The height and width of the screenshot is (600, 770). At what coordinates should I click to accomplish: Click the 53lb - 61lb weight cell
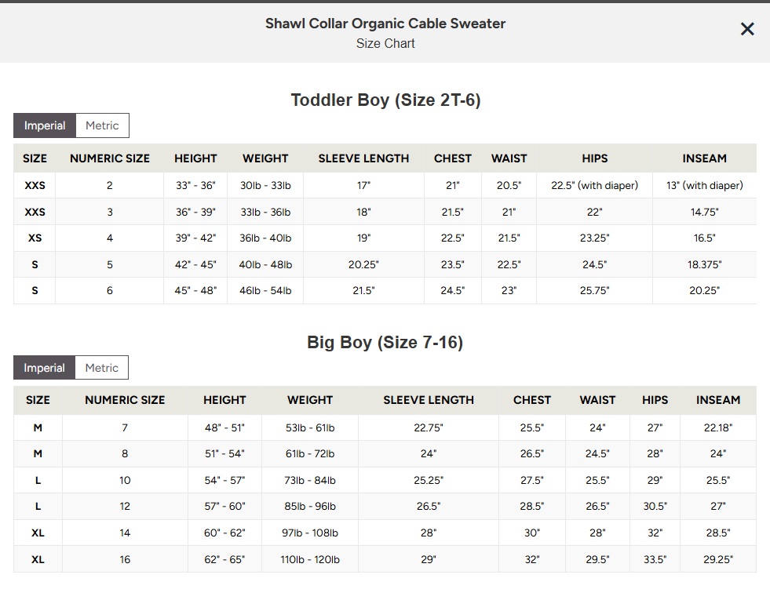point(310,427)
